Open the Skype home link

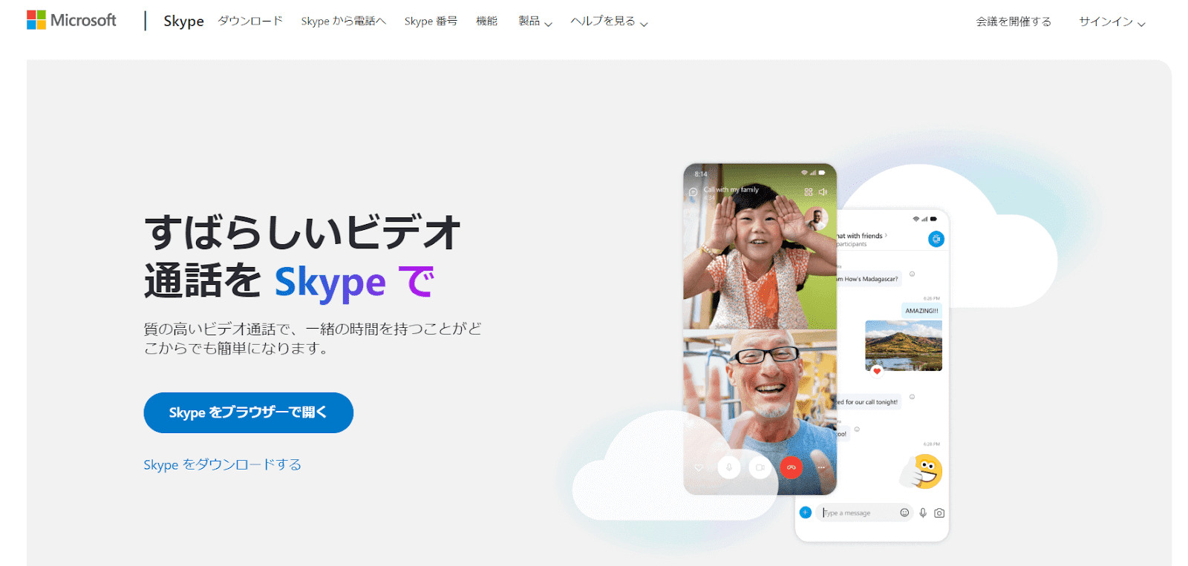183,21
